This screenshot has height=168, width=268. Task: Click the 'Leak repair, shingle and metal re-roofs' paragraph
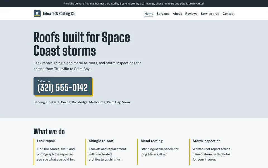(x=87, y=66)
